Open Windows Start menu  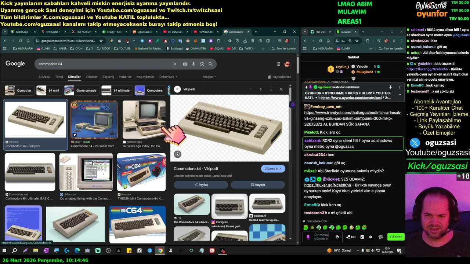[4, 251]
